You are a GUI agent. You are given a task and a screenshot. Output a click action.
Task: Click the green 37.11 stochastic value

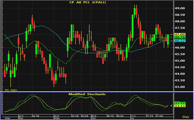pyautogui.click(x=180, y=103)
